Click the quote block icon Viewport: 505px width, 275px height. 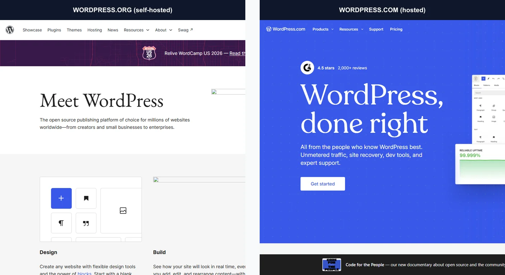(x=86, y=223)
